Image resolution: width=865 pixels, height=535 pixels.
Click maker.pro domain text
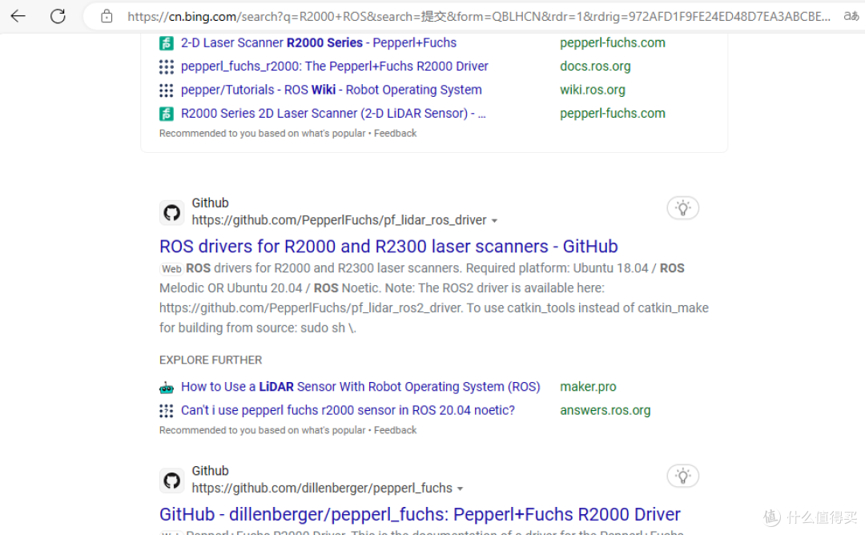(x=588, y=387)
